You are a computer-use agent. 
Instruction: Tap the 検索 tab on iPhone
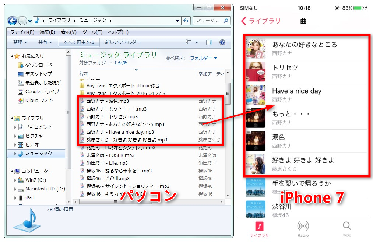(x=347, y=229)
